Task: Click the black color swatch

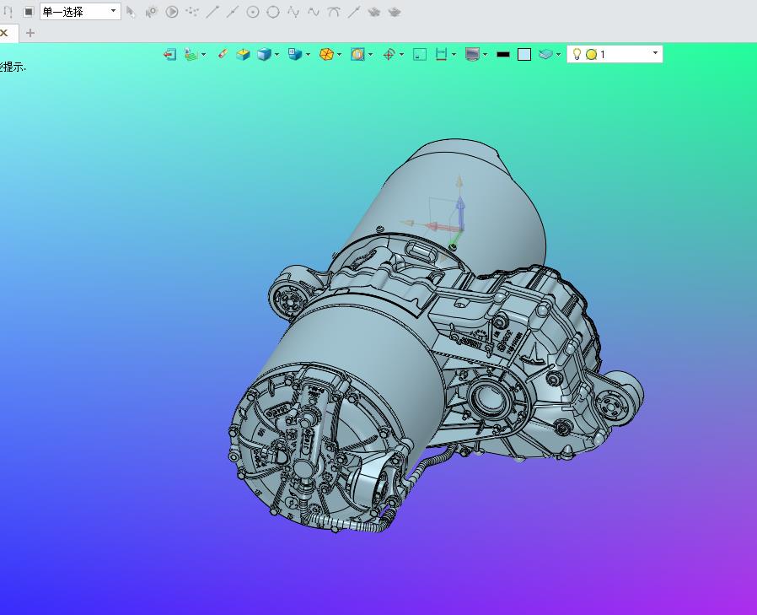Action: click(503, 54)
